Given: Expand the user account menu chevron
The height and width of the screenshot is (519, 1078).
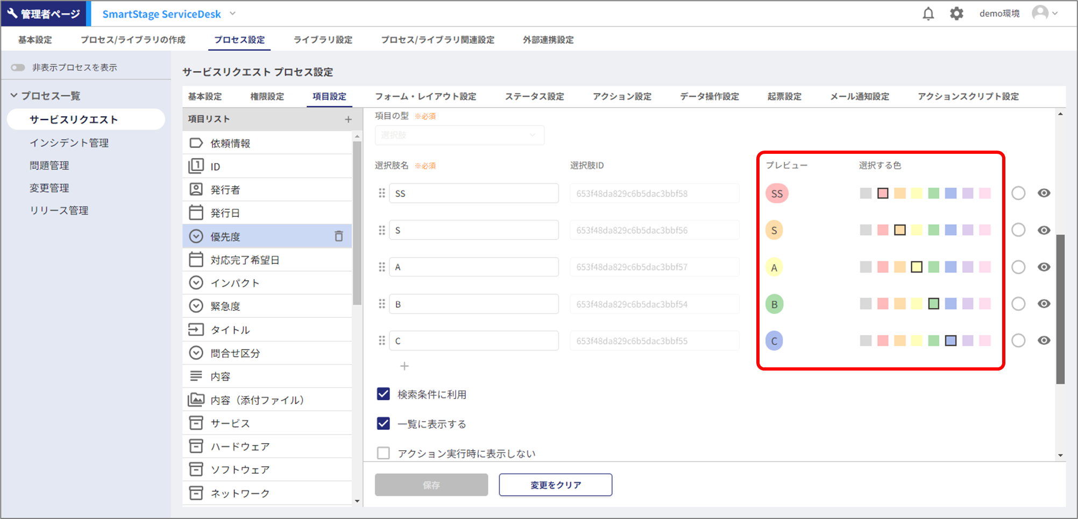Looking at the screenshot, I should (x=1055, y=13).
